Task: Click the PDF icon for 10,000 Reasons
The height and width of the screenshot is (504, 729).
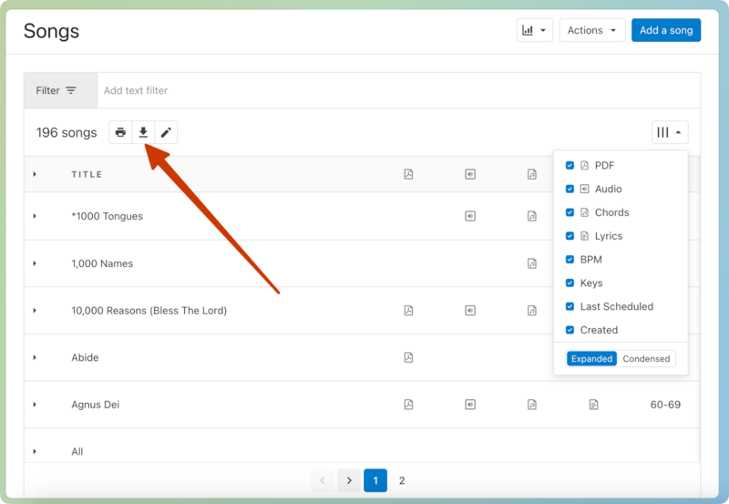Action: tap(408, 311)
